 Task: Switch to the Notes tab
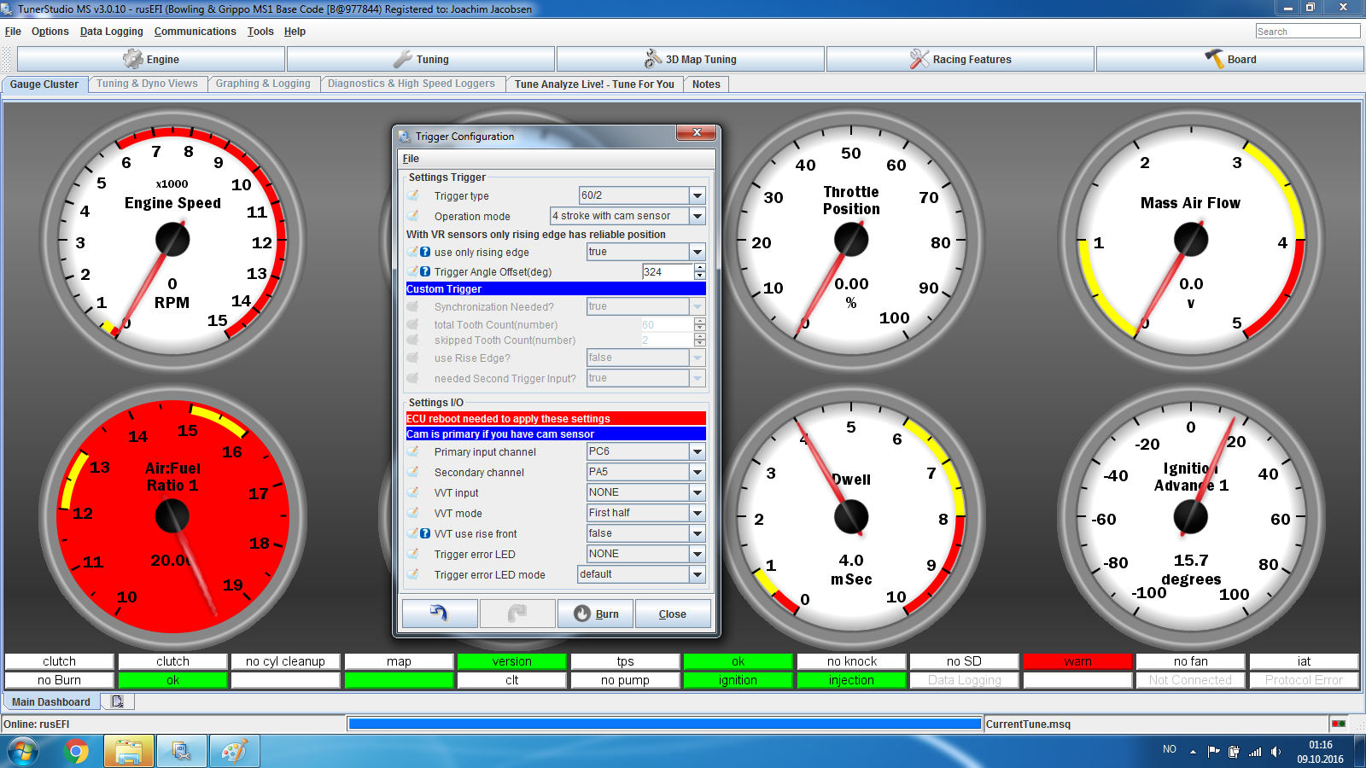706,84
